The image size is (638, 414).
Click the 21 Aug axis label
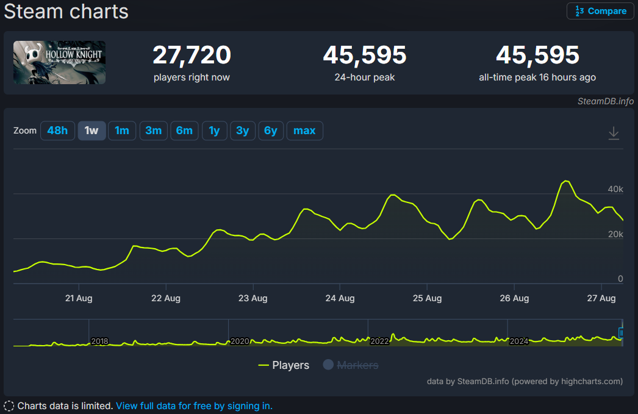(79, 298)
